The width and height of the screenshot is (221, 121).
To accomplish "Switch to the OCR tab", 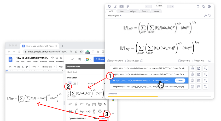I will 111,11.
